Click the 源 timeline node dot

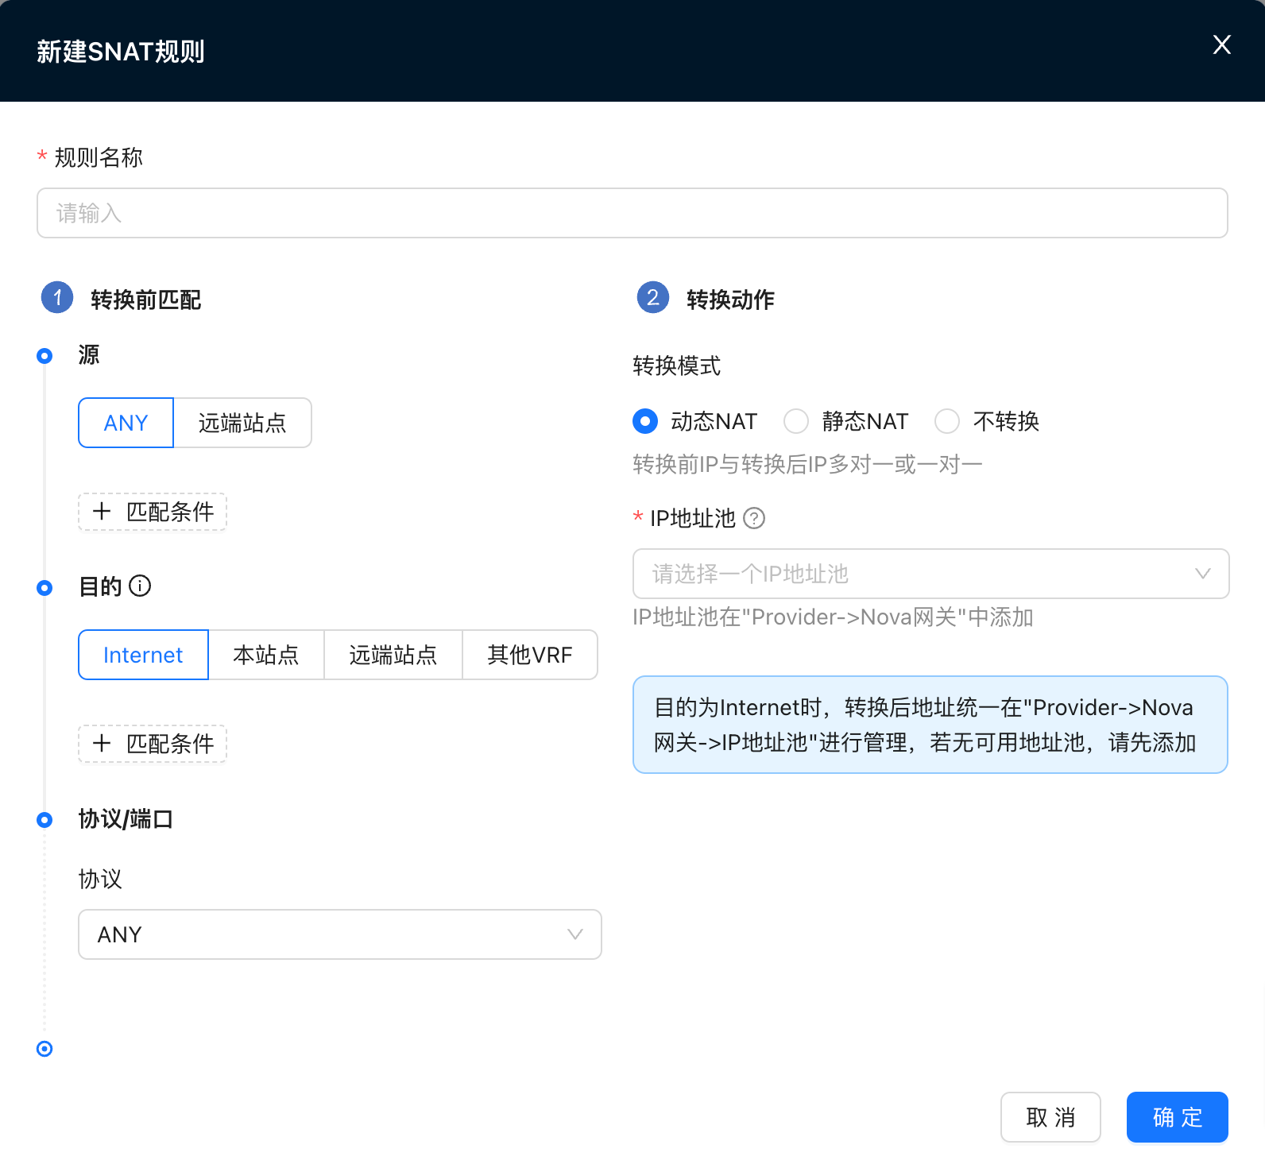click(44, 356)
